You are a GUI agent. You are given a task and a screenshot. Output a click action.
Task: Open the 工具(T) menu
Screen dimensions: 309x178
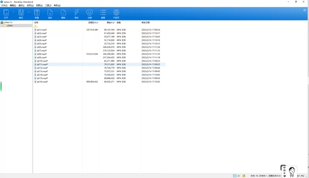click(x=48, y=5)
